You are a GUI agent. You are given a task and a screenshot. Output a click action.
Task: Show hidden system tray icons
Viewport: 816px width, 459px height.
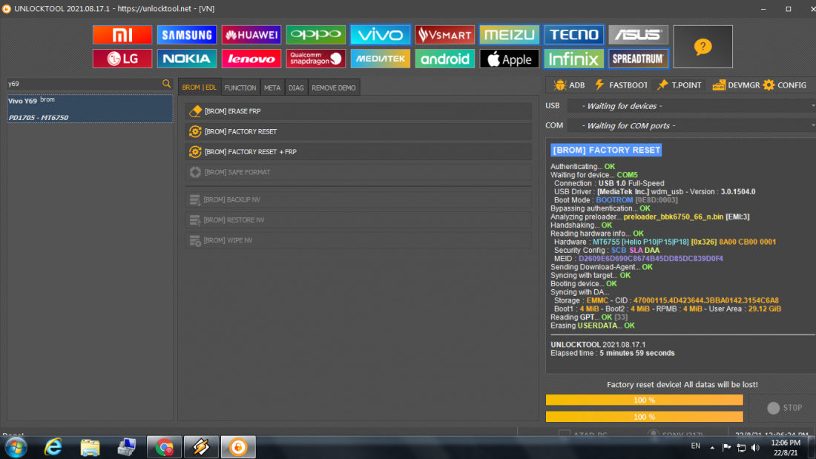712,448
